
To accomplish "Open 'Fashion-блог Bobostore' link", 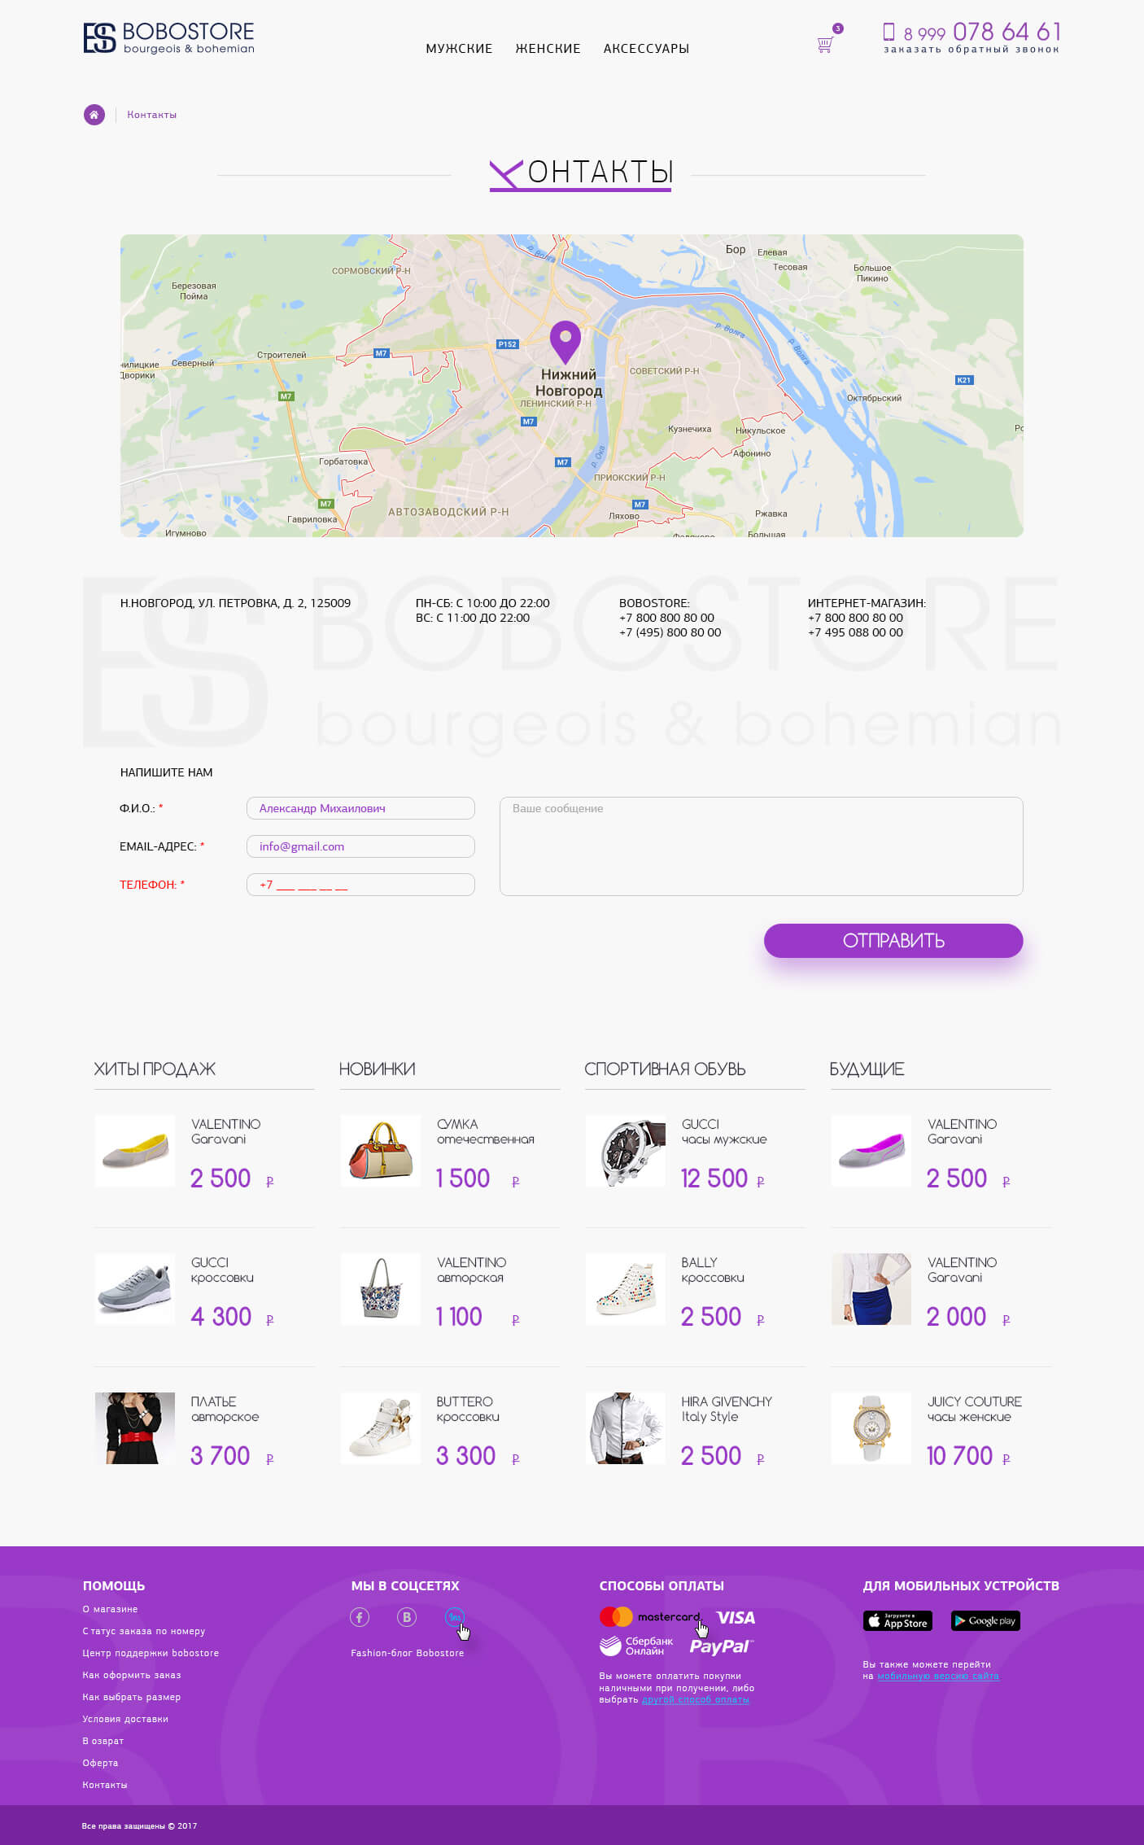I will pyautogui.click(x=408, y=1653).
